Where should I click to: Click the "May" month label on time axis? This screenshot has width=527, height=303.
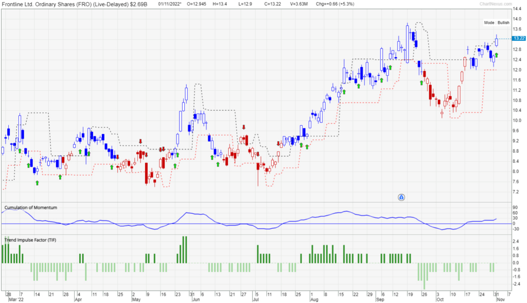[x=136, y=299]
